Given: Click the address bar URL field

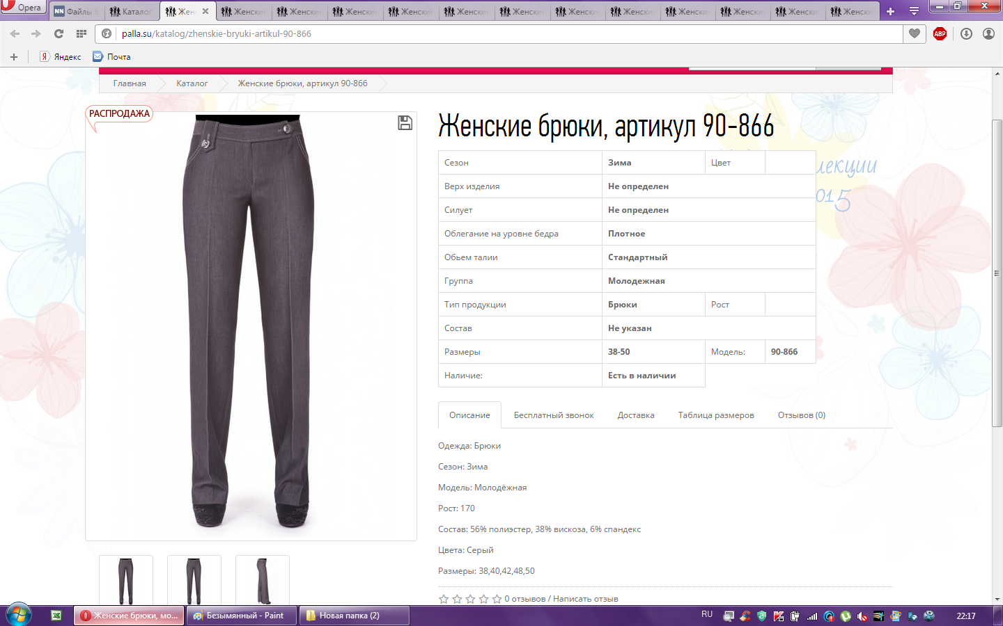Looking at the screenshot, I should point(488,33).
